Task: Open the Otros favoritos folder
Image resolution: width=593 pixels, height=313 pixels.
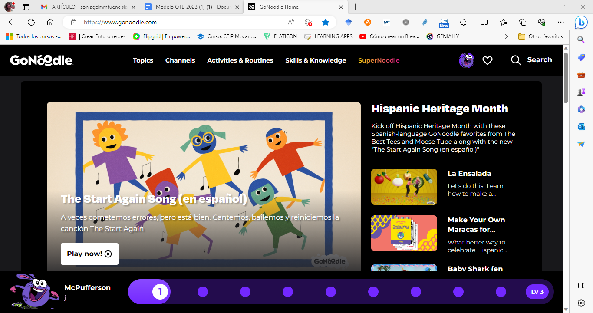Action: 540,36
